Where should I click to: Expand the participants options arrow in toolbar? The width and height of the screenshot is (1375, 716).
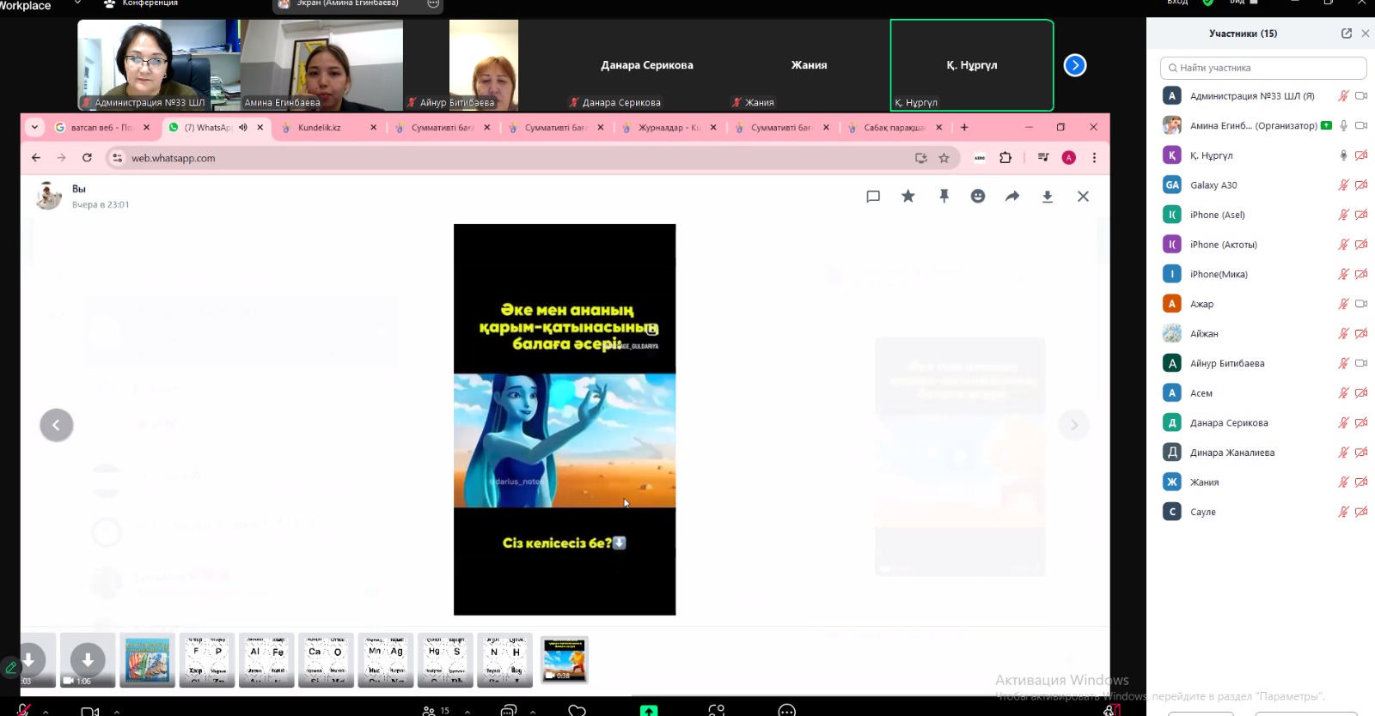click(x=467, y=711)
